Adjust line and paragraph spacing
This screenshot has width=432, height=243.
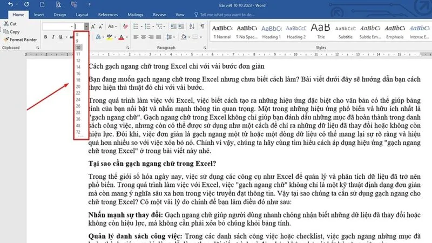[169, 37]
